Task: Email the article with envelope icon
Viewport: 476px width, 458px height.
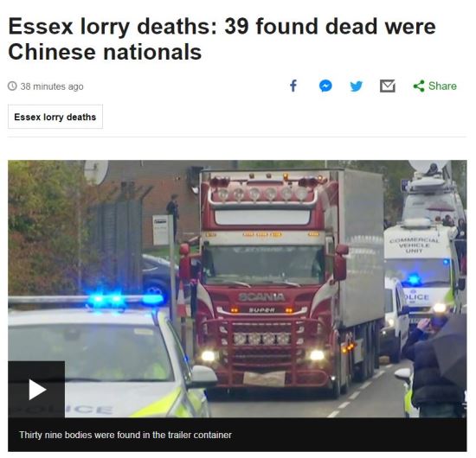Action: coord(388,86)
